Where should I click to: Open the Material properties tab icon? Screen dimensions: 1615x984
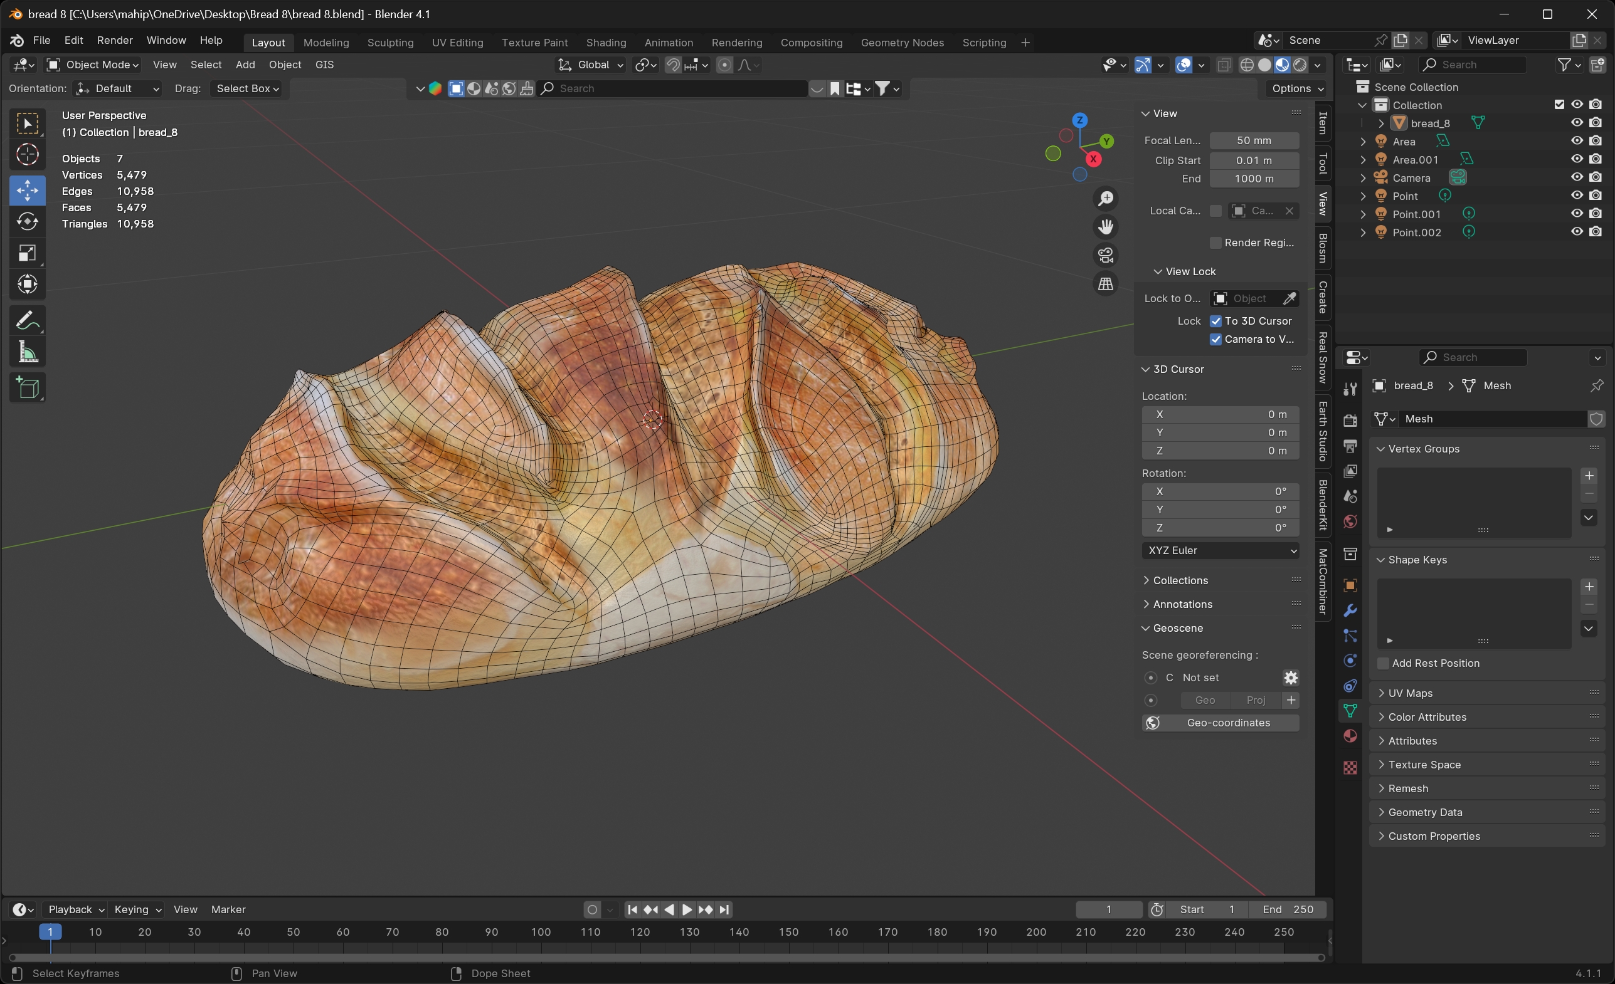(x=1350, y=736)
